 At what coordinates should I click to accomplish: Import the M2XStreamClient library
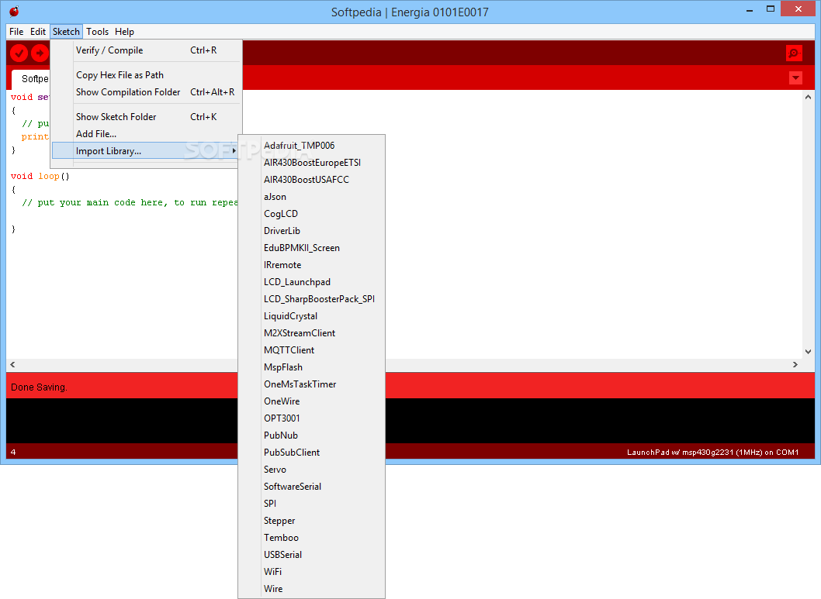click(x=311, y=333)
